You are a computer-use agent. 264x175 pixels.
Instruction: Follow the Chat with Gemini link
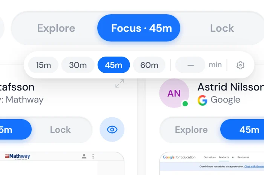click(x=254, y=166)
